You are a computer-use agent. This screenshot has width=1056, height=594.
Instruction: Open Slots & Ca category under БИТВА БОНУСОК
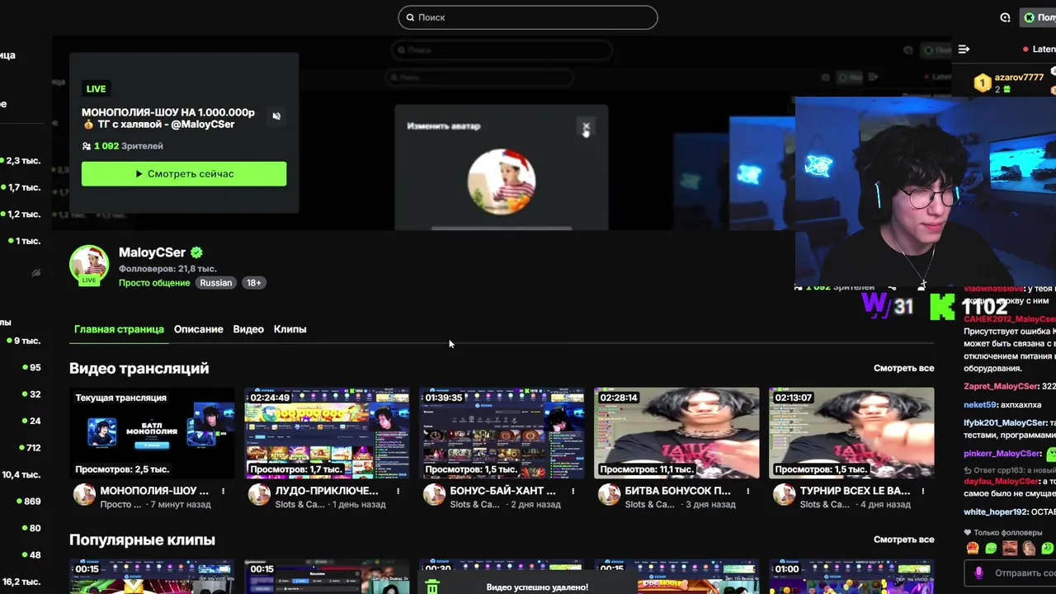649,504
